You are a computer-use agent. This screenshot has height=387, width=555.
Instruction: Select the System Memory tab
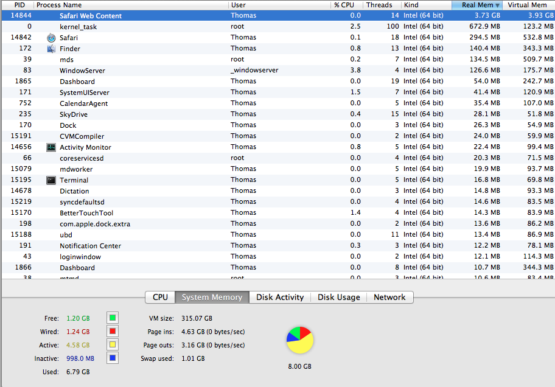click(x=212, y=297)
